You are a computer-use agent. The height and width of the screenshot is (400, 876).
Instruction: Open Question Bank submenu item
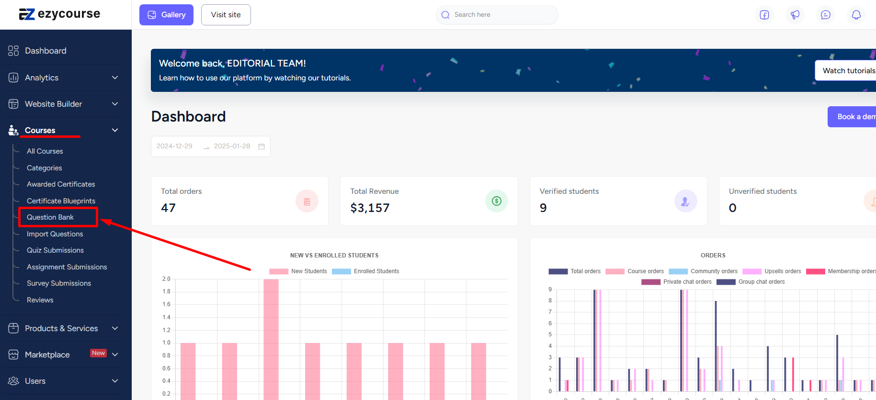pos(50,217)
